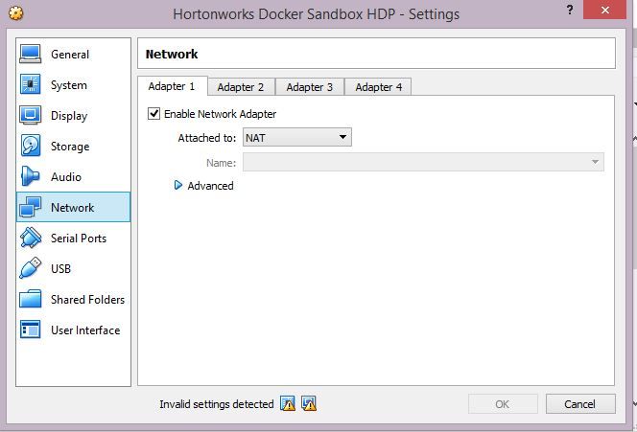Open the User Interface settings category
Image resolution: width=637 pixels, height=432 pixels.
73,330
